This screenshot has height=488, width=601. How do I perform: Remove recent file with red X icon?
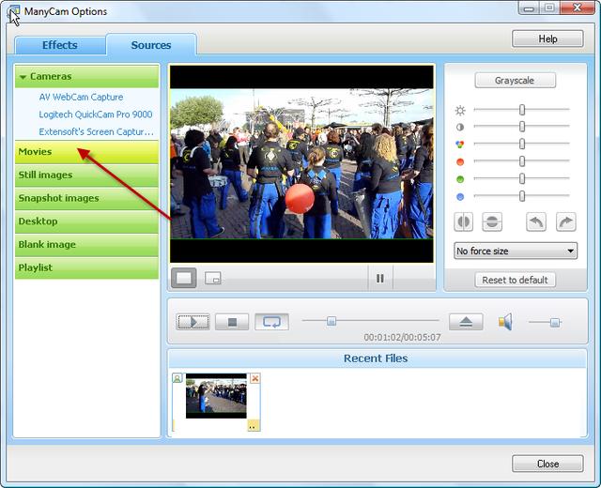point(254,378)
